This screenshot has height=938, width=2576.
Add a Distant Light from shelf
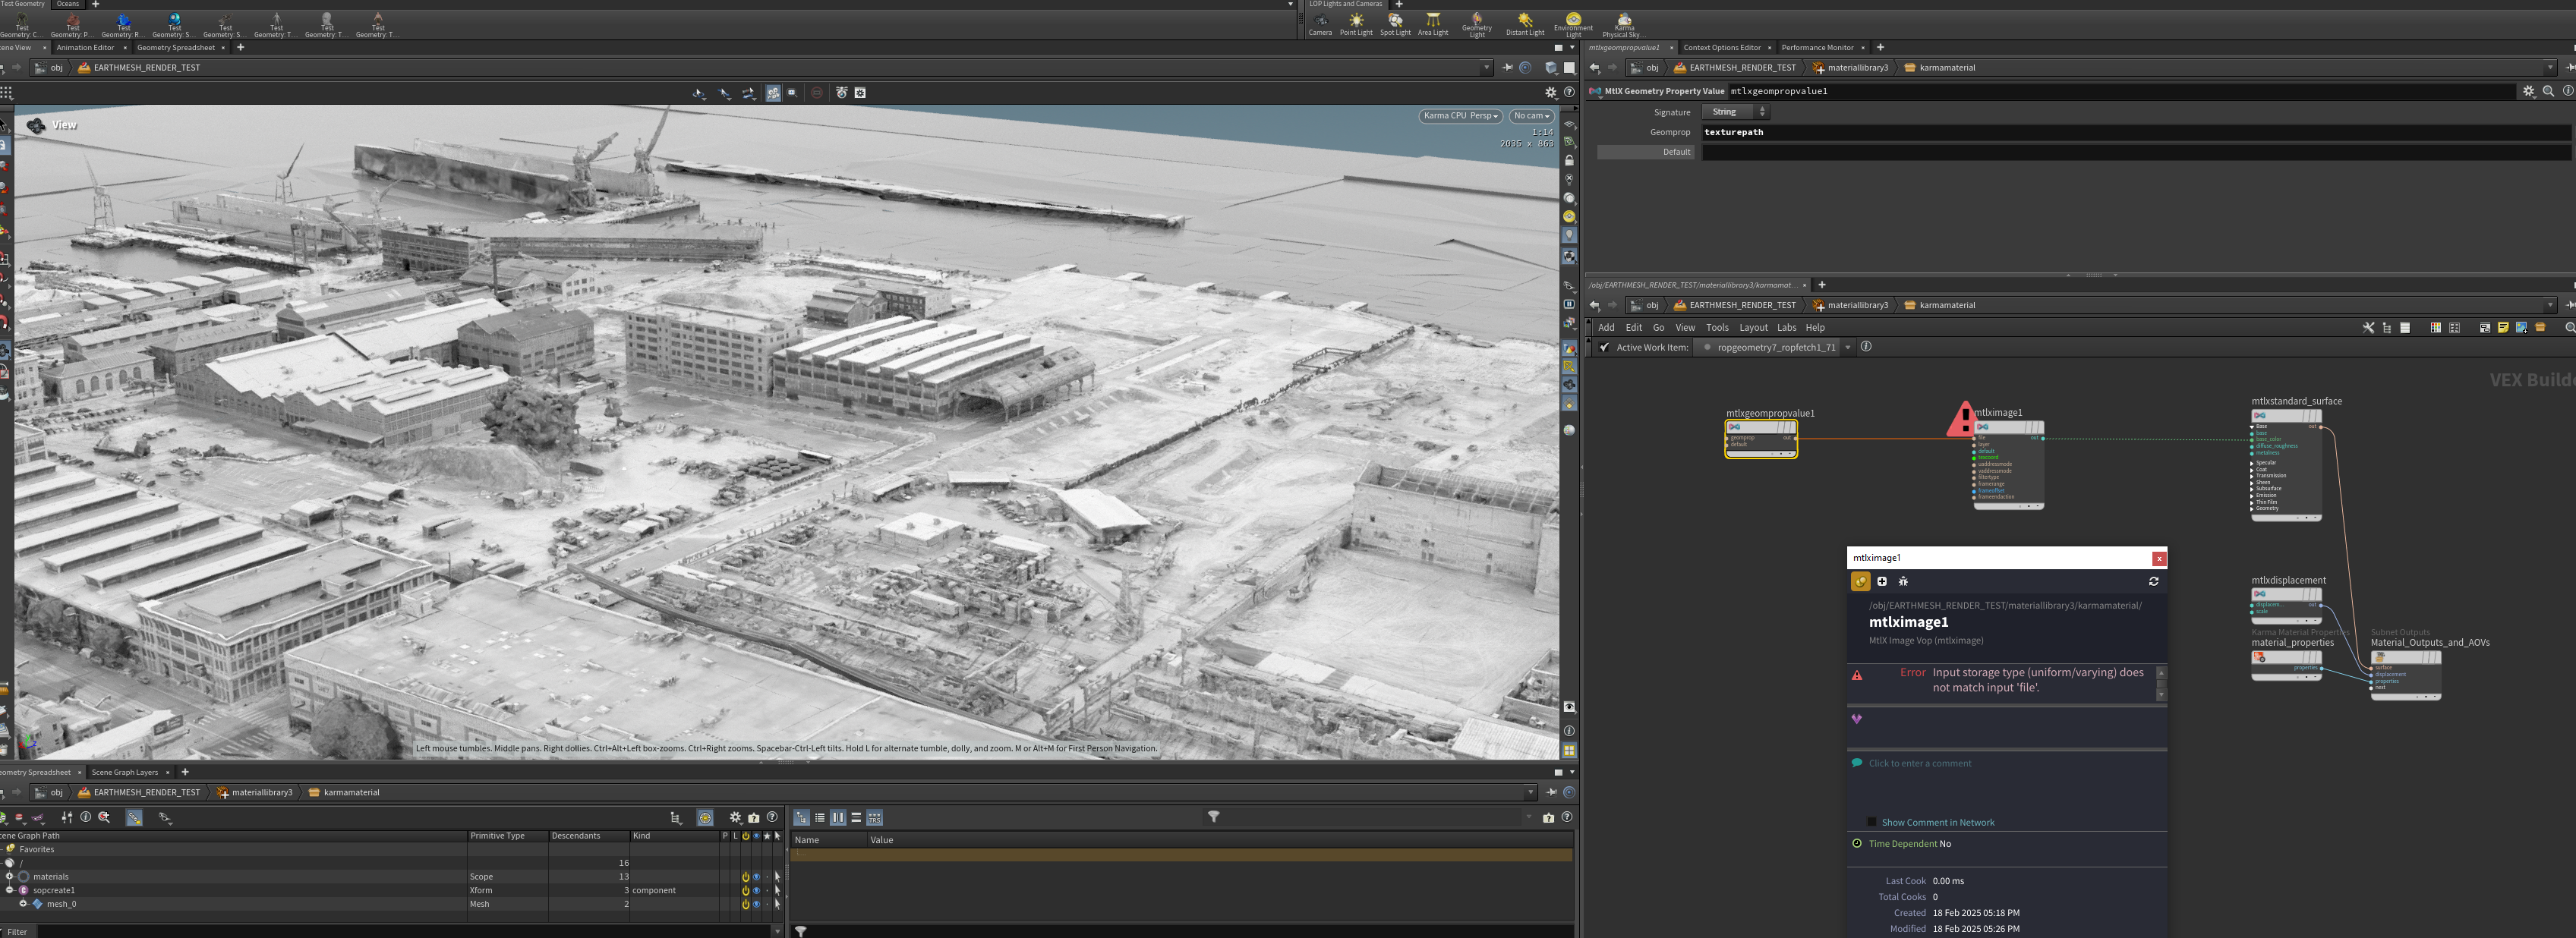pyautogui.click(x=1525, y=24)
